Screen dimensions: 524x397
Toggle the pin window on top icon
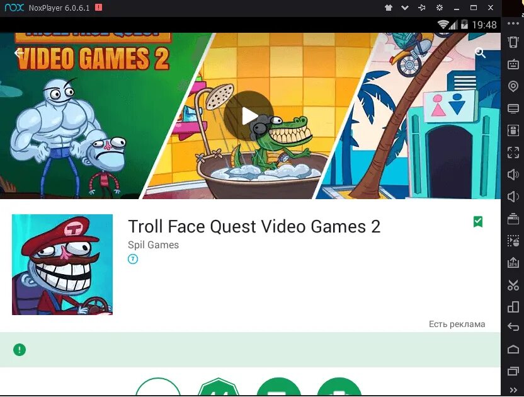tap(422, 8)
